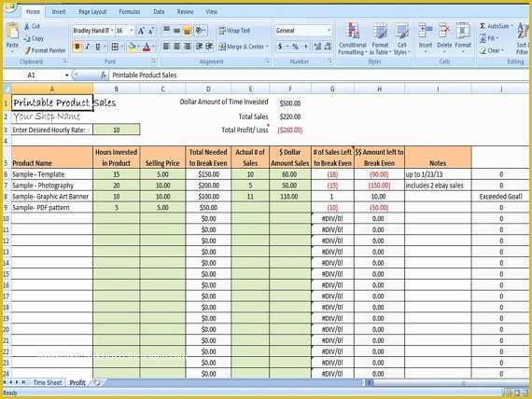Switch to the Time Sheet worksheet tab
Image resolution: width=532 pixels, height=399 pixels.
pos(48,382)
